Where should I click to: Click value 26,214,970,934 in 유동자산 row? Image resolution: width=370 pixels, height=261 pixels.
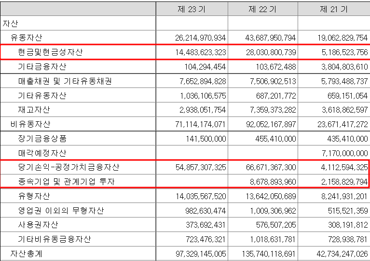[x=200, y=38]
